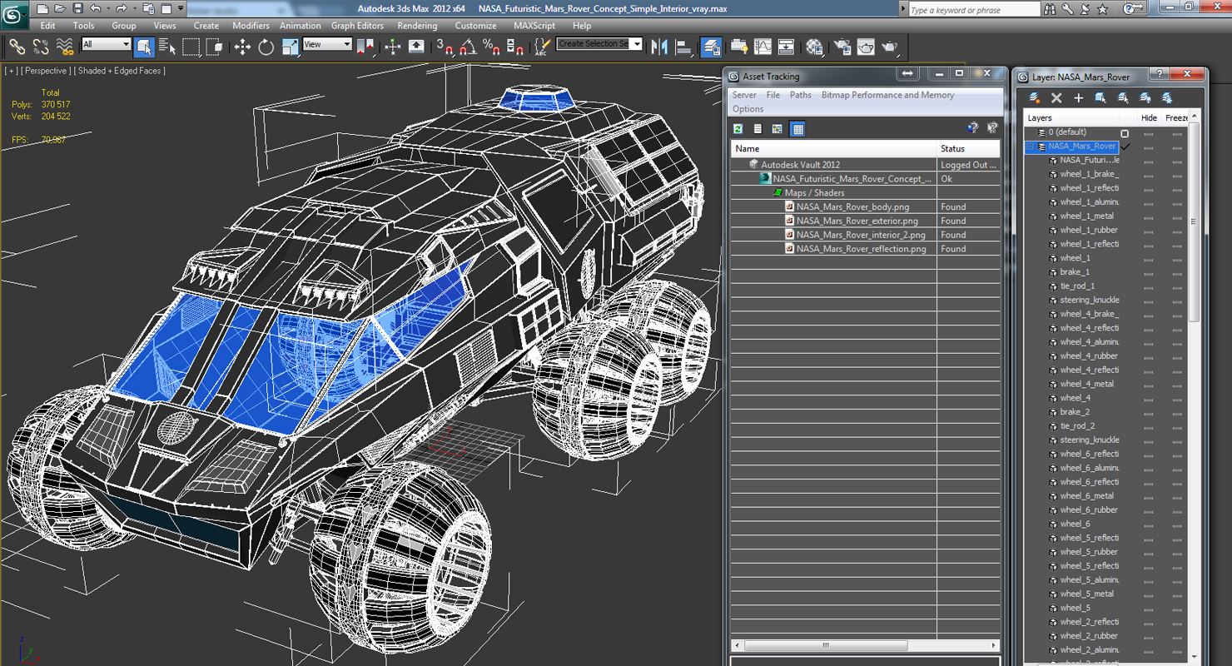Switch Asset Tracking to table view icon

(x=798, y=129)
